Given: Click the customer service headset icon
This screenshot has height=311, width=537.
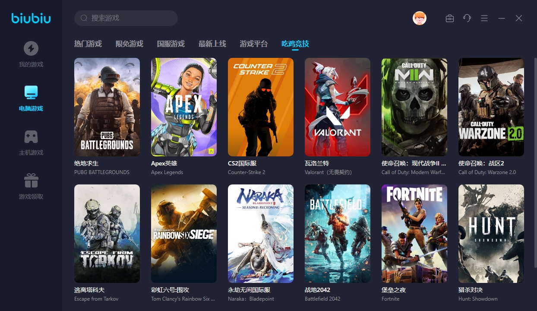Looking at the screenshot, I should pyautogui.click(x=467, y=18).
